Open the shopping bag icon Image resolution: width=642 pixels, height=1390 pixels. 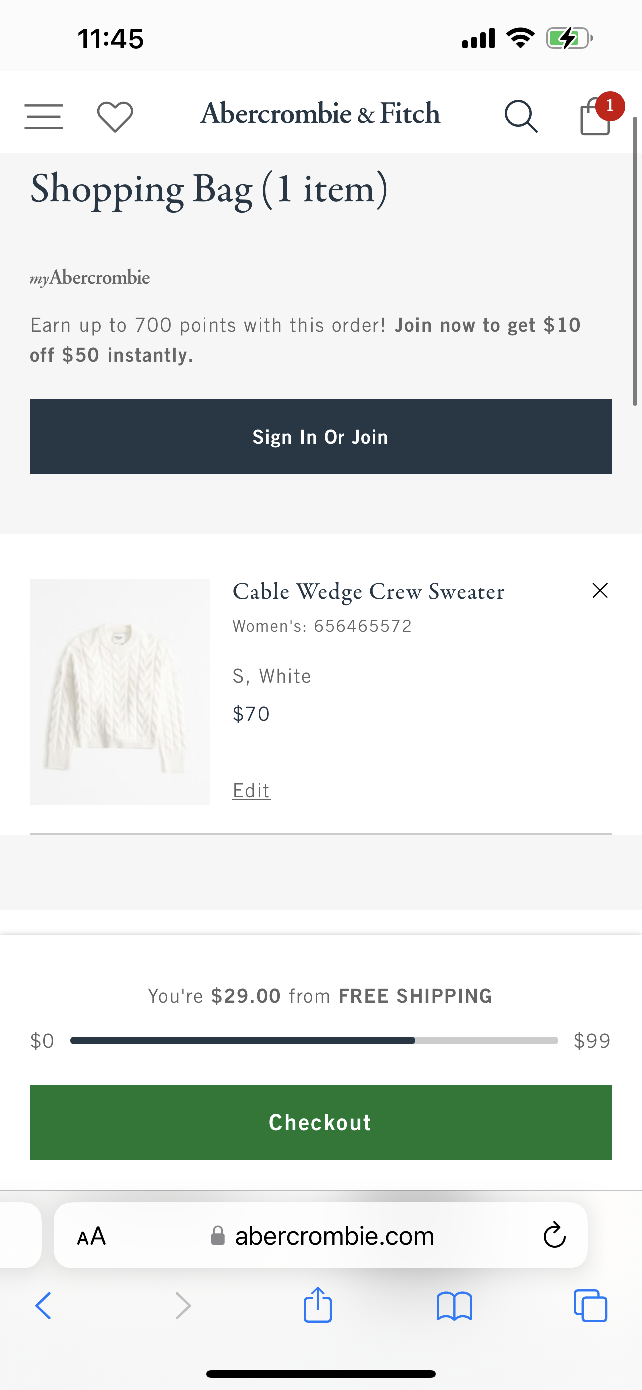click(596, 116)
